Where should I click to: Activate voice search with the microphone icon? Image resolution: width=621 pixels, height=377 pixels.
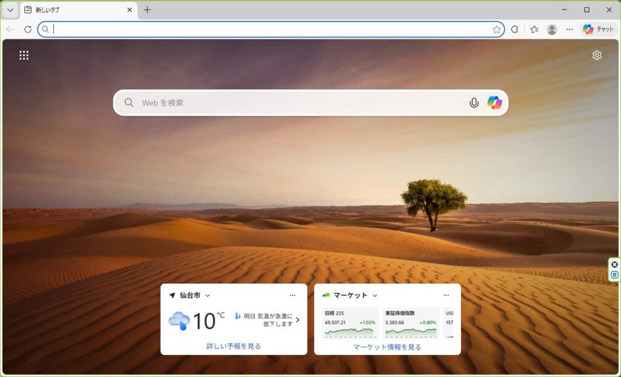(x=474, y=102)
